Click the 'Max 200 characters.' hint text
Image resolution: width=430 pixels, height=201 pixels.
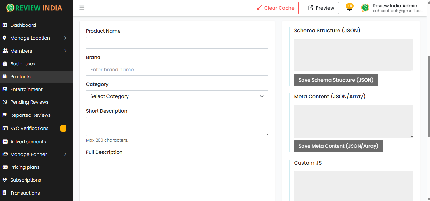[107, 140]
